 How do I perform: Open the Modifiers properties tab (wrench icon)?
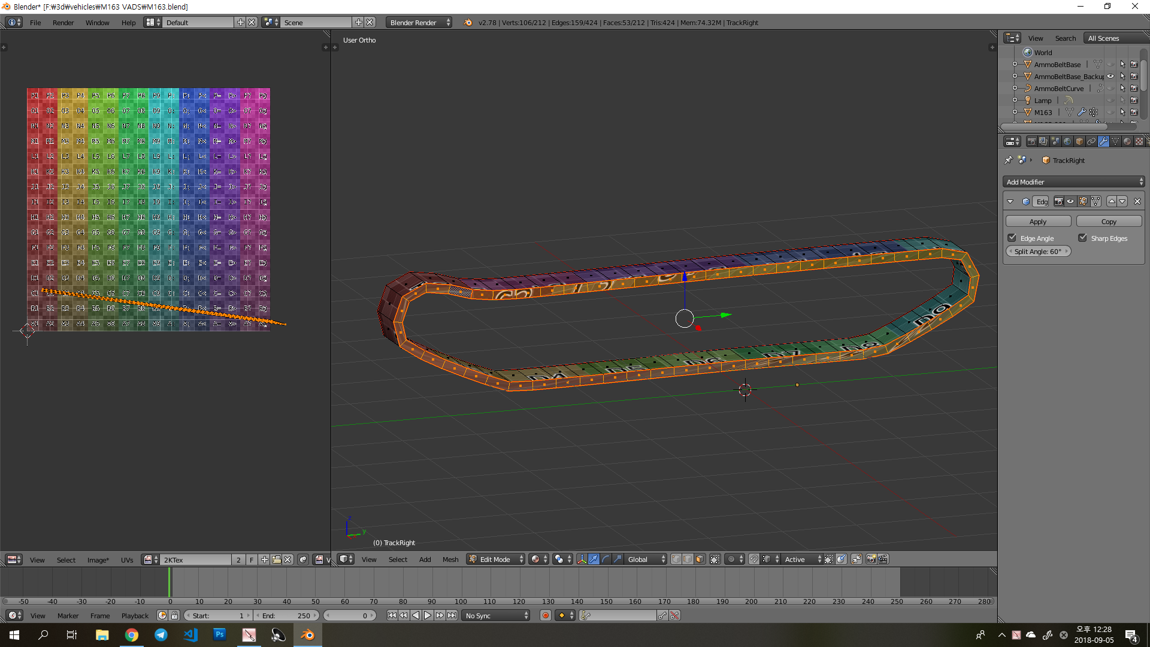click(x=1103, y=141)
